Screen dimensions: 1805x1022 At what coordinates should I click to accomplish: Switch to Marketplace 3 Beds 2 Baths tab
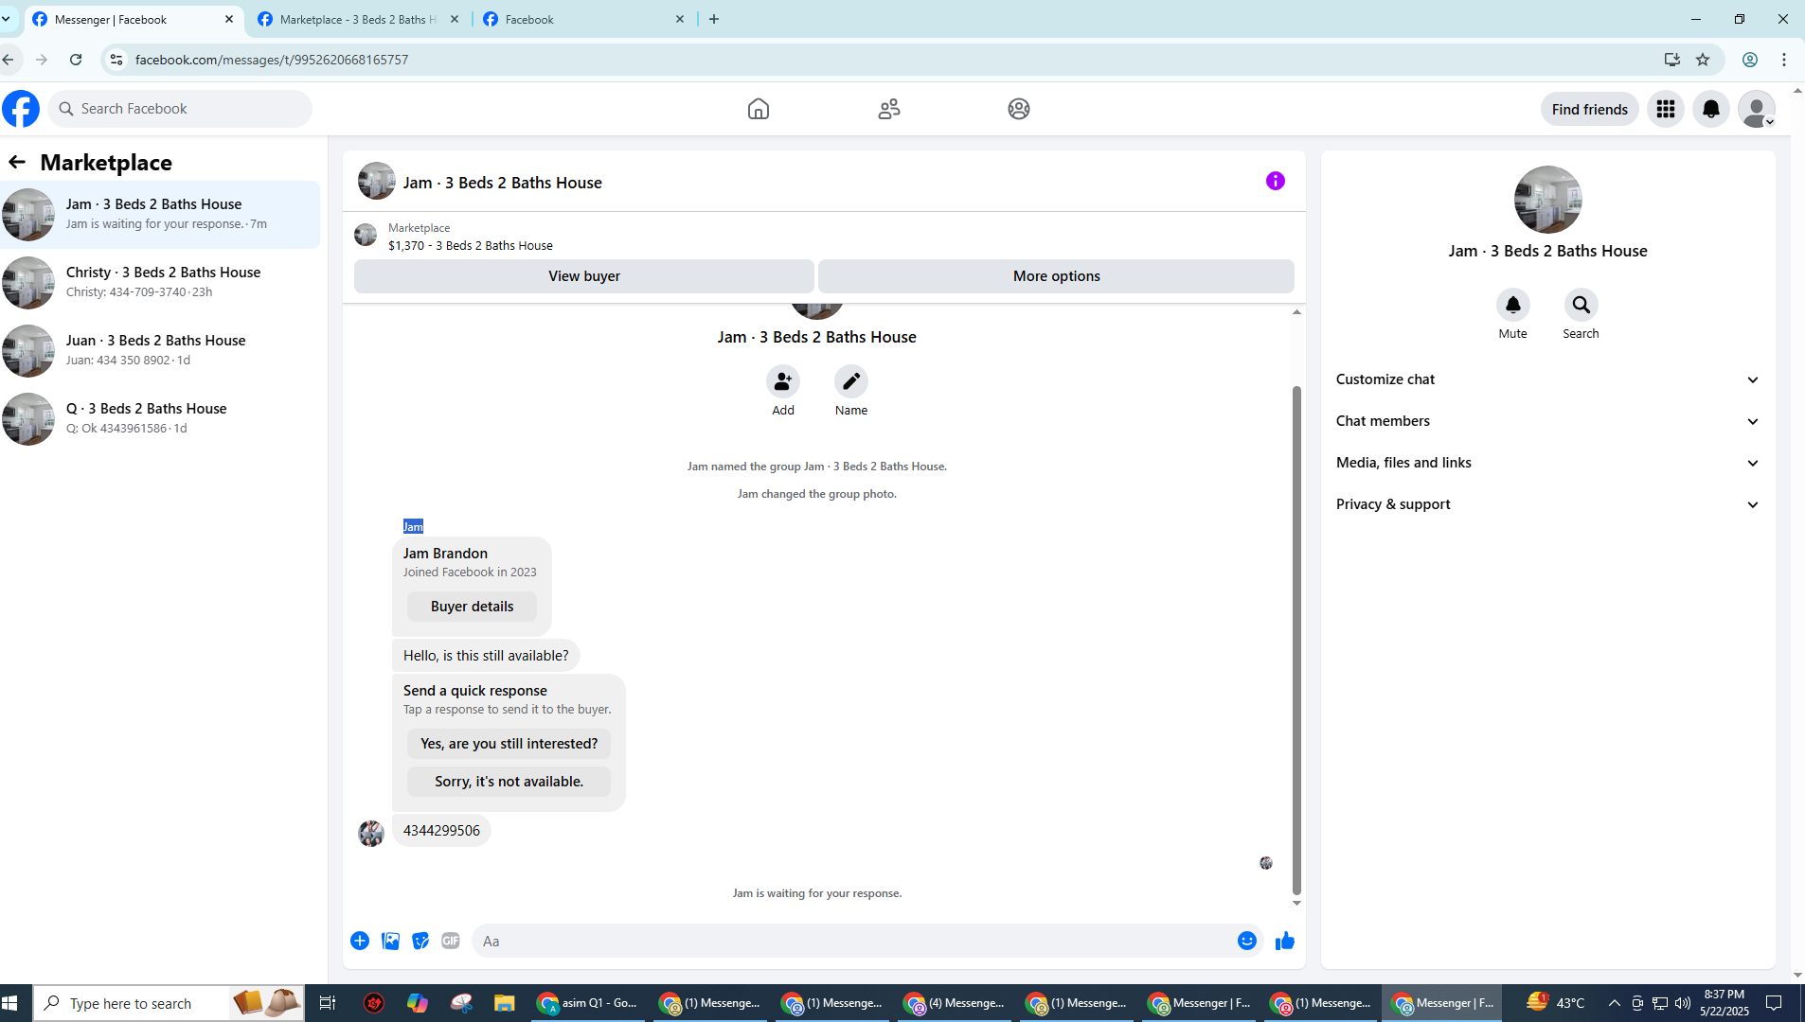click(359, 19)
